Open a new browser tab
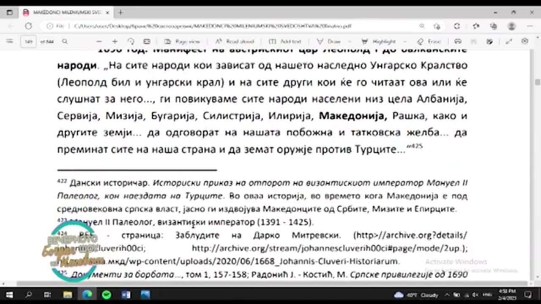The height and width of the screenshot is (304, 541). [120, 13]
